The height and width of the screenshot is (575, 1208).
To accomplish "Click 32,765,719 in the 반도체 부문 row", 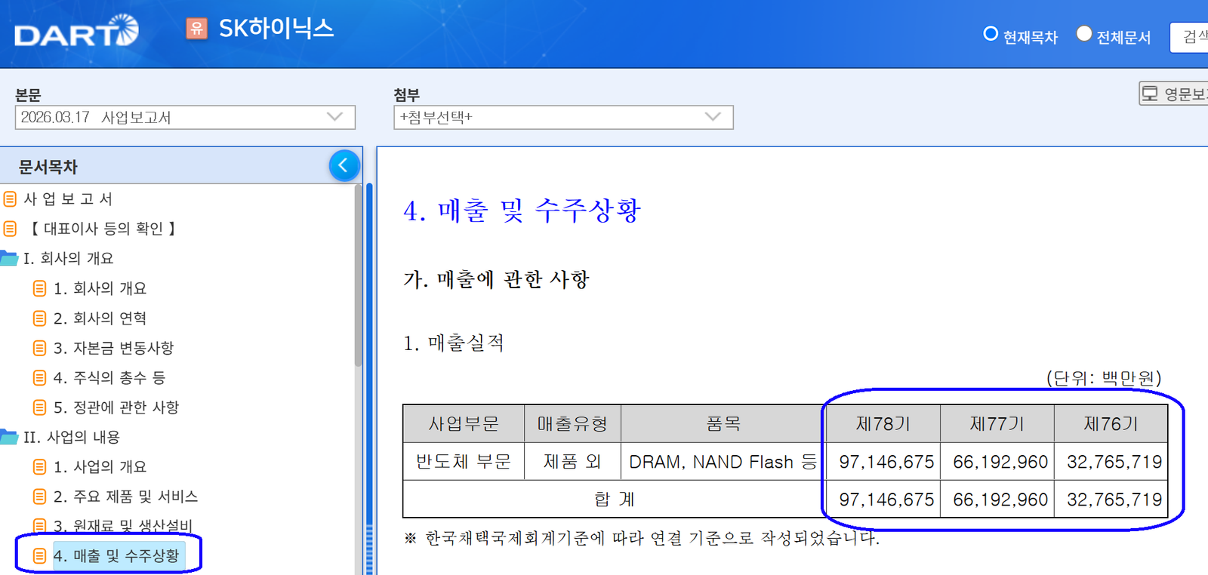I will pyautogui.click(x=1114, y=462).
